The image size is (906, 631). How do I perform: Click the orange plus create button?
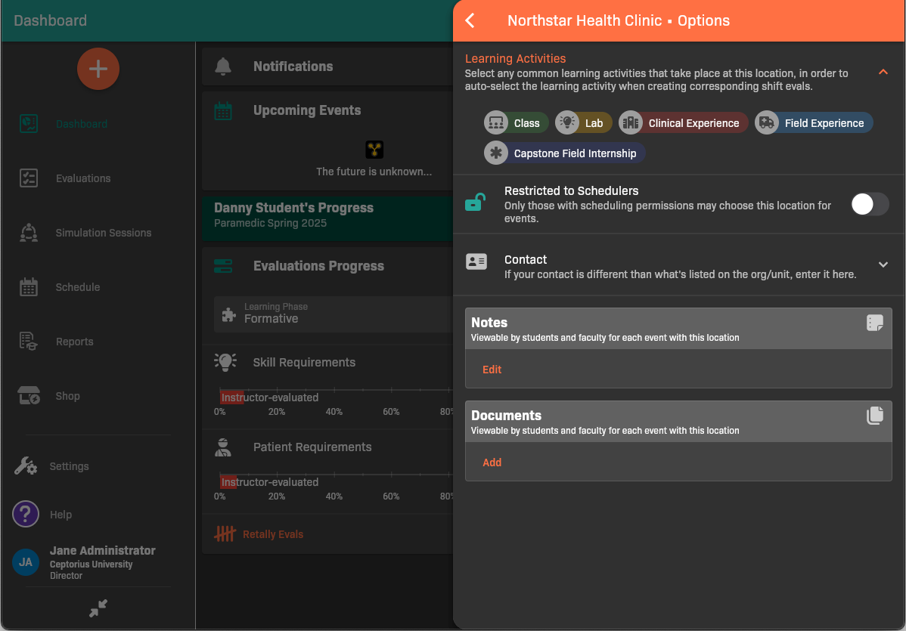pos(98,69)
